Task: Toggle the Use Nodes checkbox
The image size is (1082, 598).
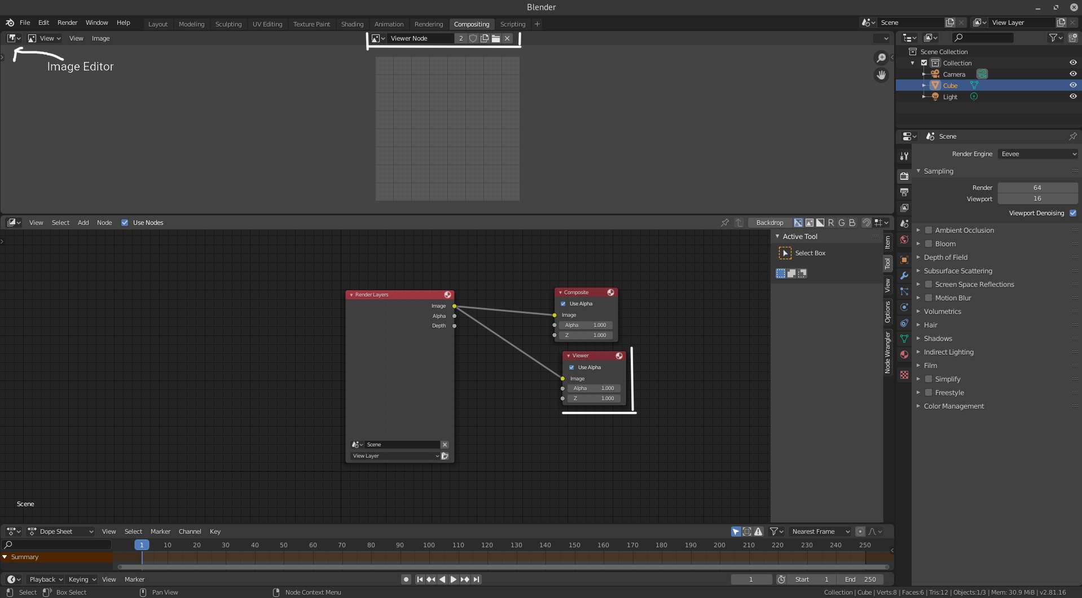Action: [x=125, y=223]
